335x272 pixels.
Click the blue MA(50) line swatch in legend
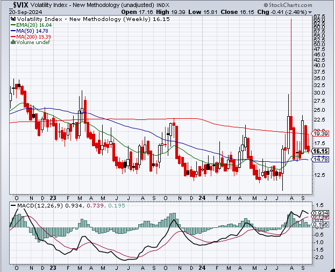[x=13, y=31]
